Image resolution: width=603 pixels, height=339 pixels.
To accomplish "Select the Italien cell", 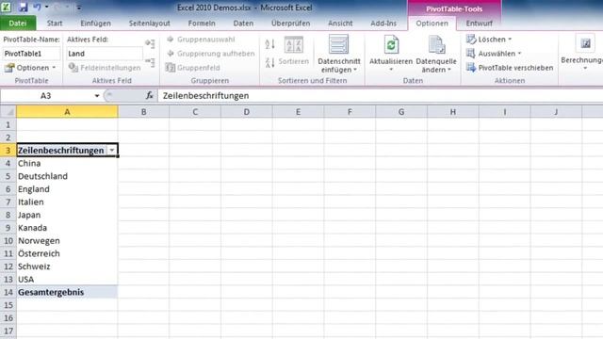I will [x=67, y=202].
